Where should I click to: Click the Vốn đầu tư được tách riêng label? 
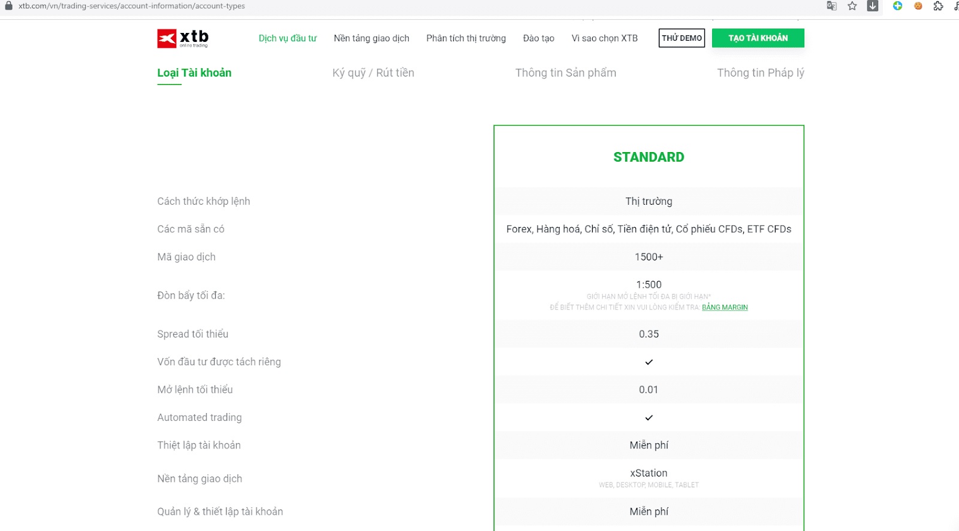[x=219, y=362]
